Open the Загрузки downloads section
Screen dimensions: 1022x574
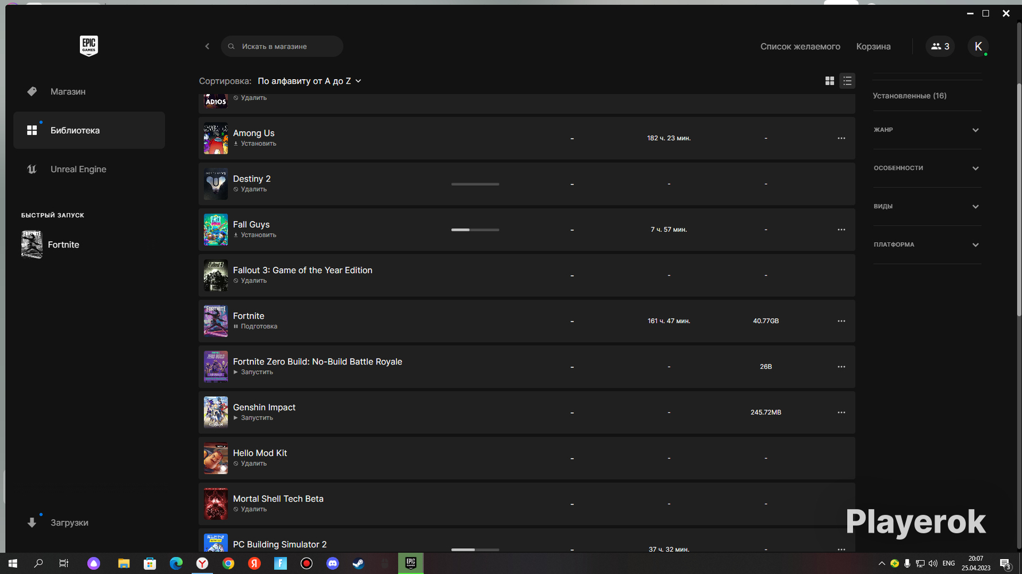(69, 522)
